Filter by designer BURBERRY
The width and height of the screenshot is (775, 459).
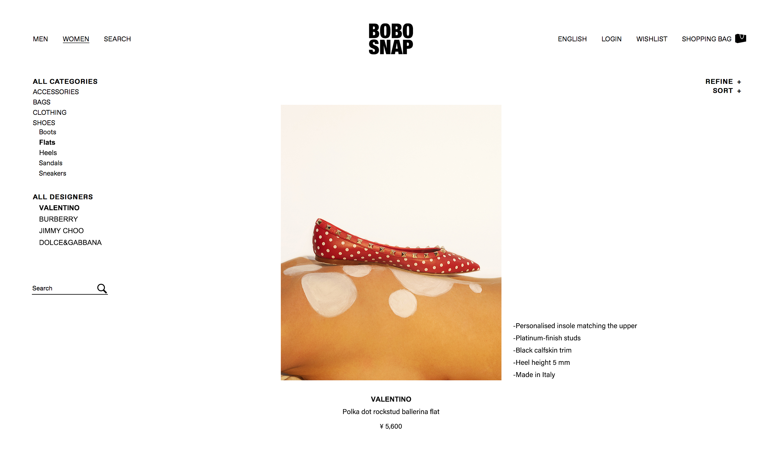pos(58,219)
